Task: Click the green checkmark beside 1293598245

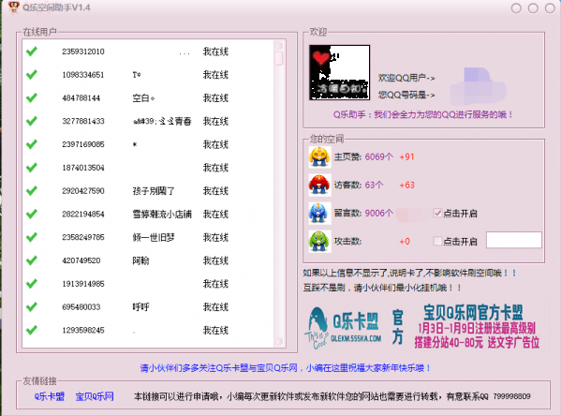Action: pos(32,330)
